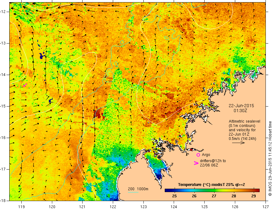The width and height of the screenshot is (272, 210).
Task: Click longitude axis label 124
Action: click(x=174, y=207)
